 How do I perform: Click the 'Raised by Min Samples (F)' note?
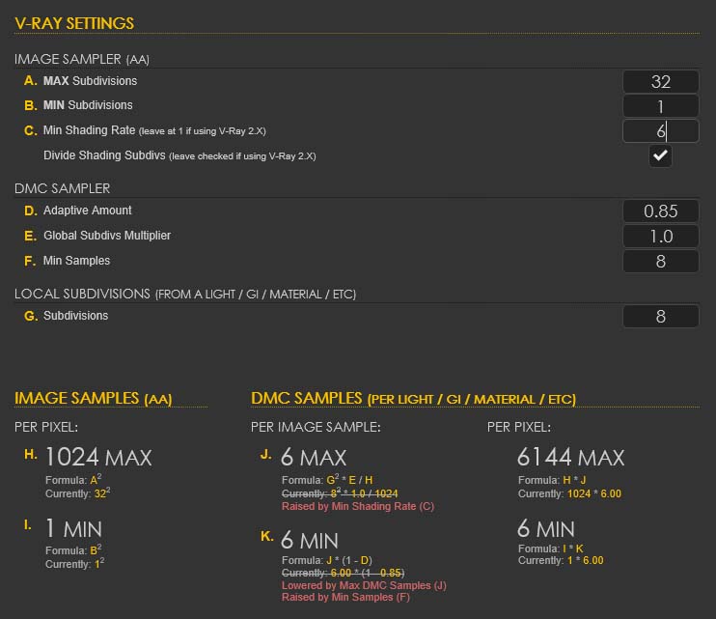pos(345,598)
